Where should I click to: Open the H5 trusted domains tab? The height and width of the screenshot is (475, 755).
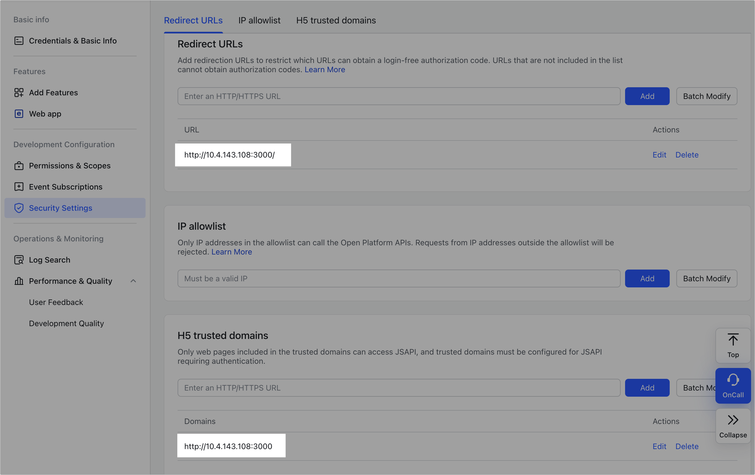pos(336,20)
